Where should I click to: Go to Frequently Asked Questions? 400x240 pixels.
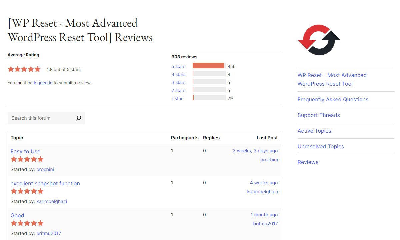coord(333,99)
